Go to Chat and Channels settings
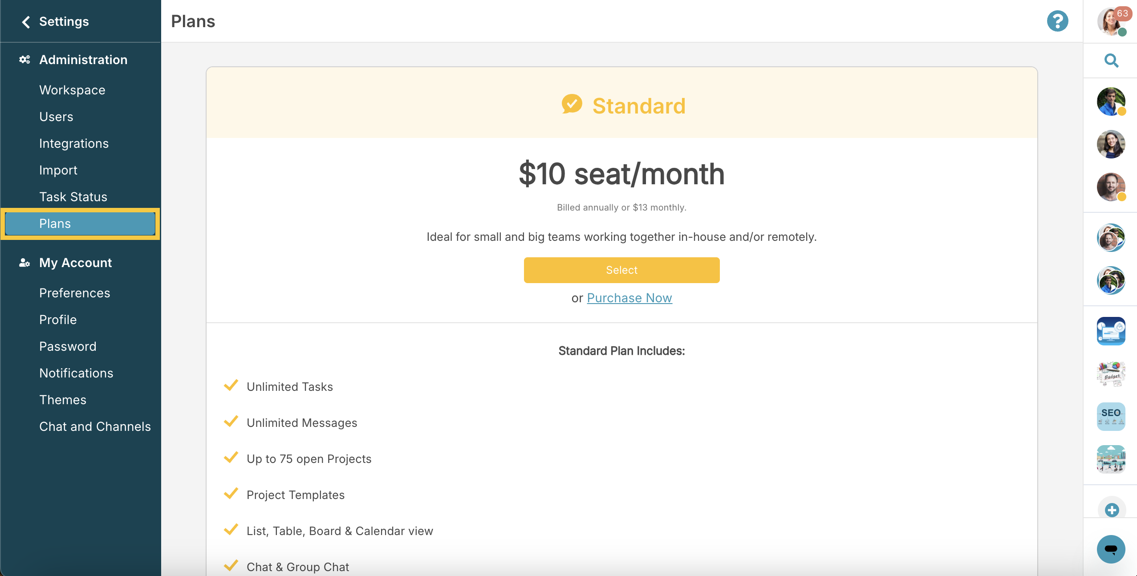Viewport: 1137px width, 576px height. click(95, 426)
